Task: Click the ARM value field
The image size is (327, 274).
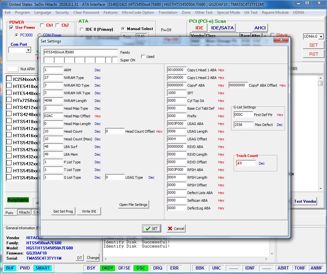Action: click(x=53, y=70)
